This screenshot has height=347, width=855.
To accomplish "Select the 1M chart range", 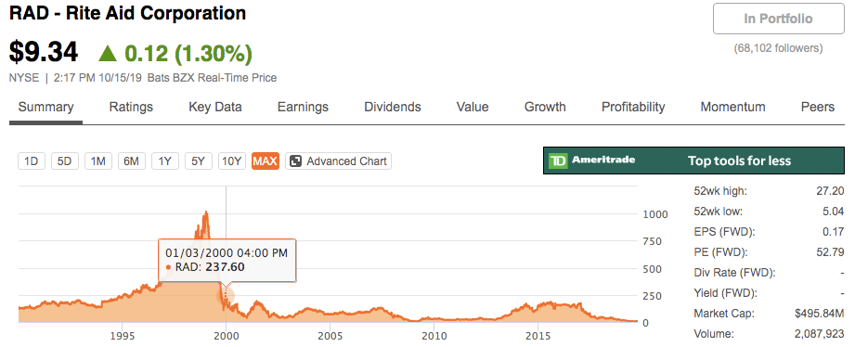I will click(x=98, y=161).
